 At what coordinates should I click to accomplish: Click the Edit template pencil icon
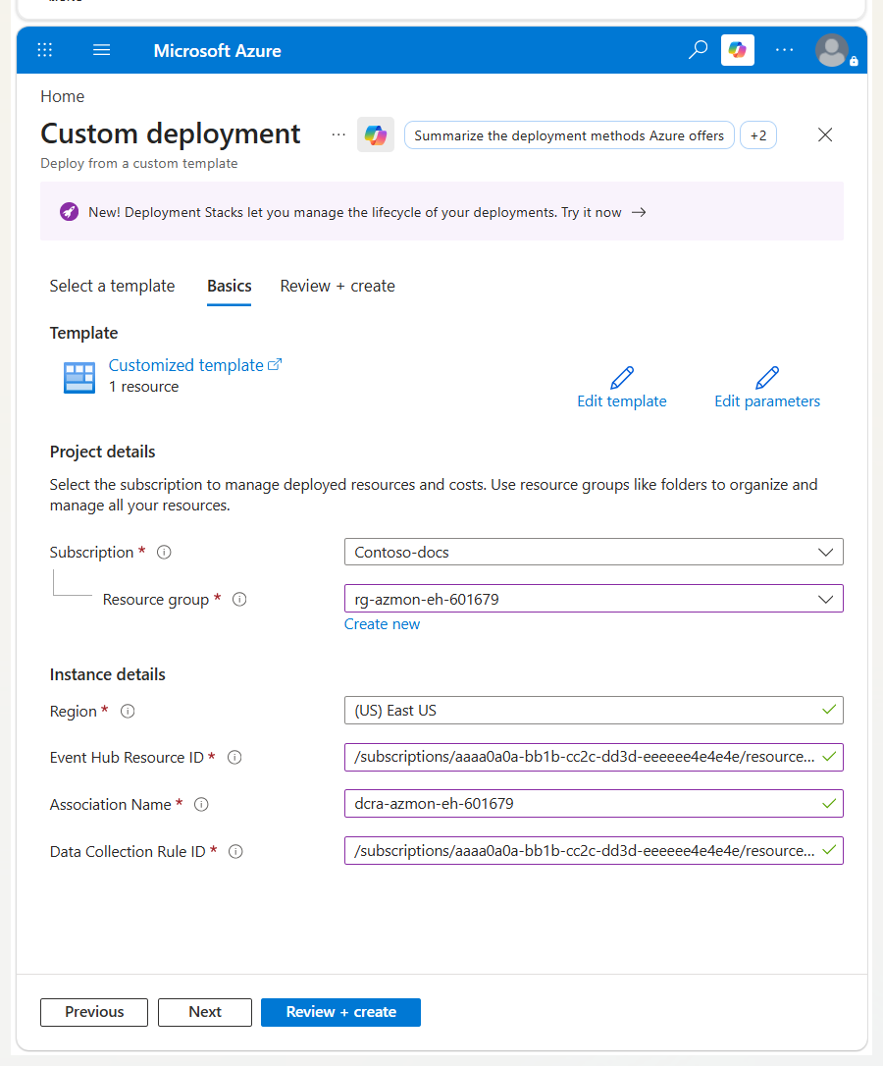(x=621, y=377)
